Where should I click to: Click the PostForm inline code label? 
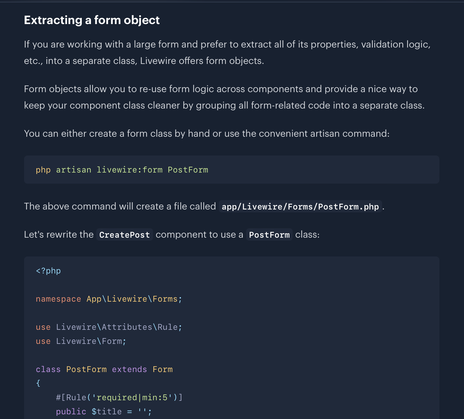tap(269, 235)
